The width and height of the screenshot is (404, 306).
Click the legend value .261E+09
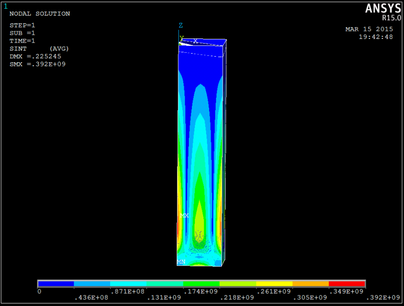[x=274, y=291]
